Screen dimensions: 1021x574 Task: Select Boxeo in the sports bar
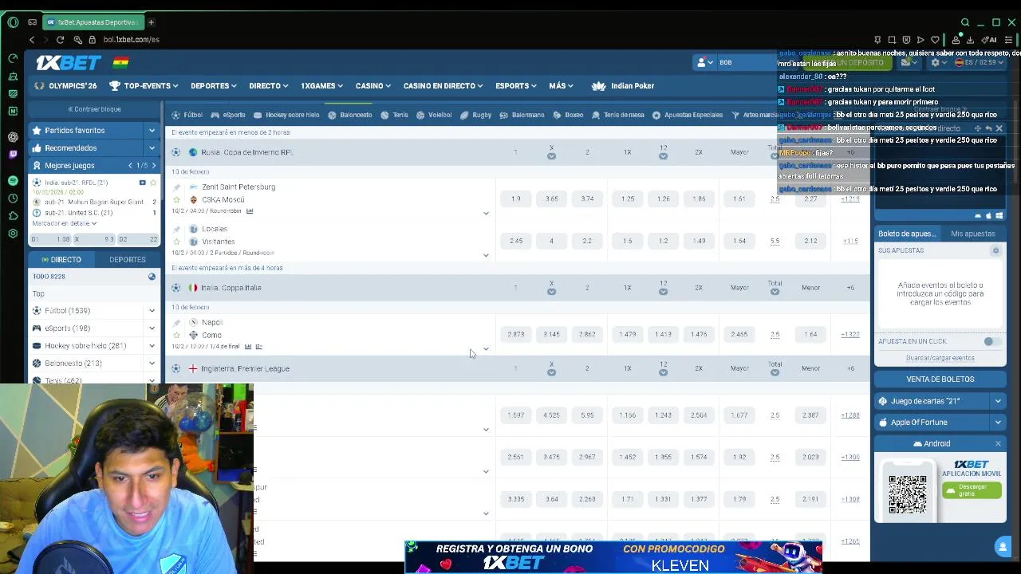[569, 115]
